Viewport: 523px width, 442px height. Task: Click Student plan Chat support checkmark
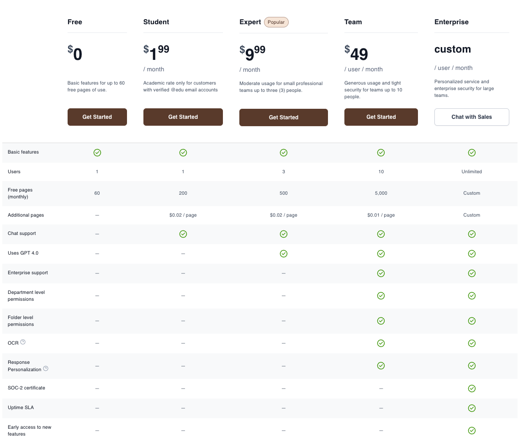(183, 234)
